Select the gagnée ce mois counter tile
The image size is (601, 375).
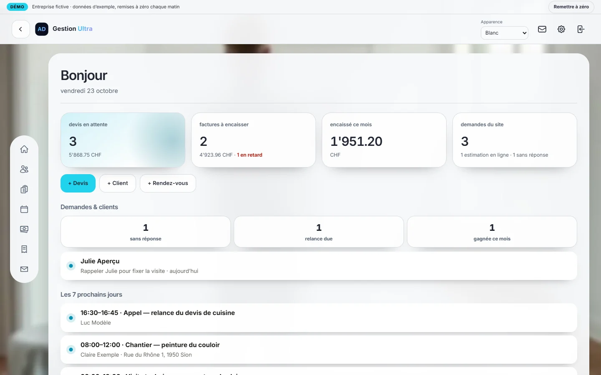pos(492,232)
